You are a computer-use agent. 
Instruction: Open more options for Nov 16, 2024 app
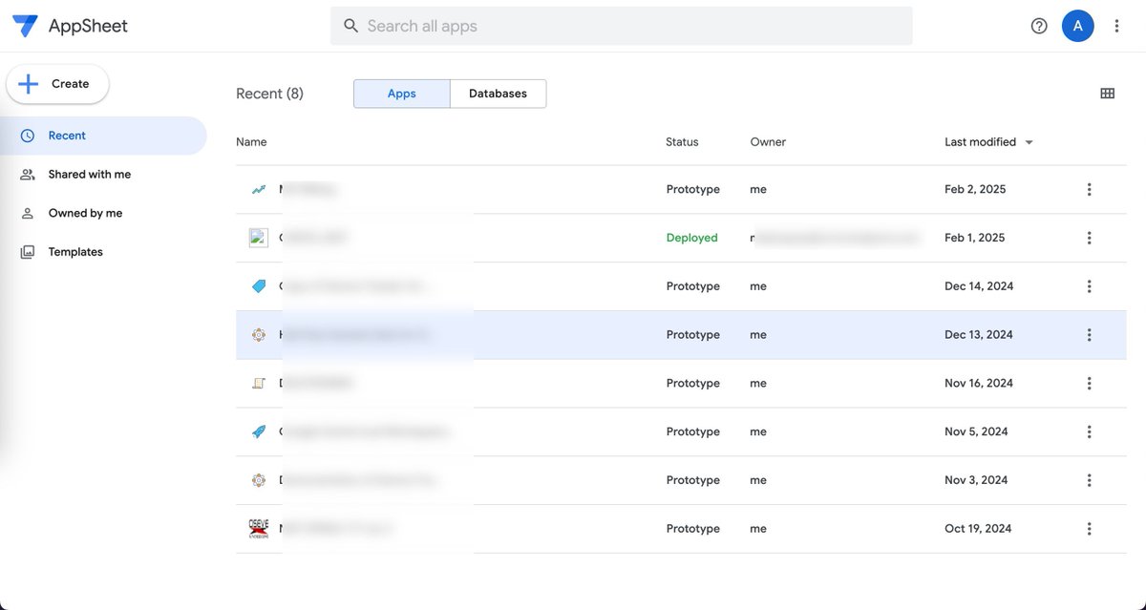(x=1089, y=383)
